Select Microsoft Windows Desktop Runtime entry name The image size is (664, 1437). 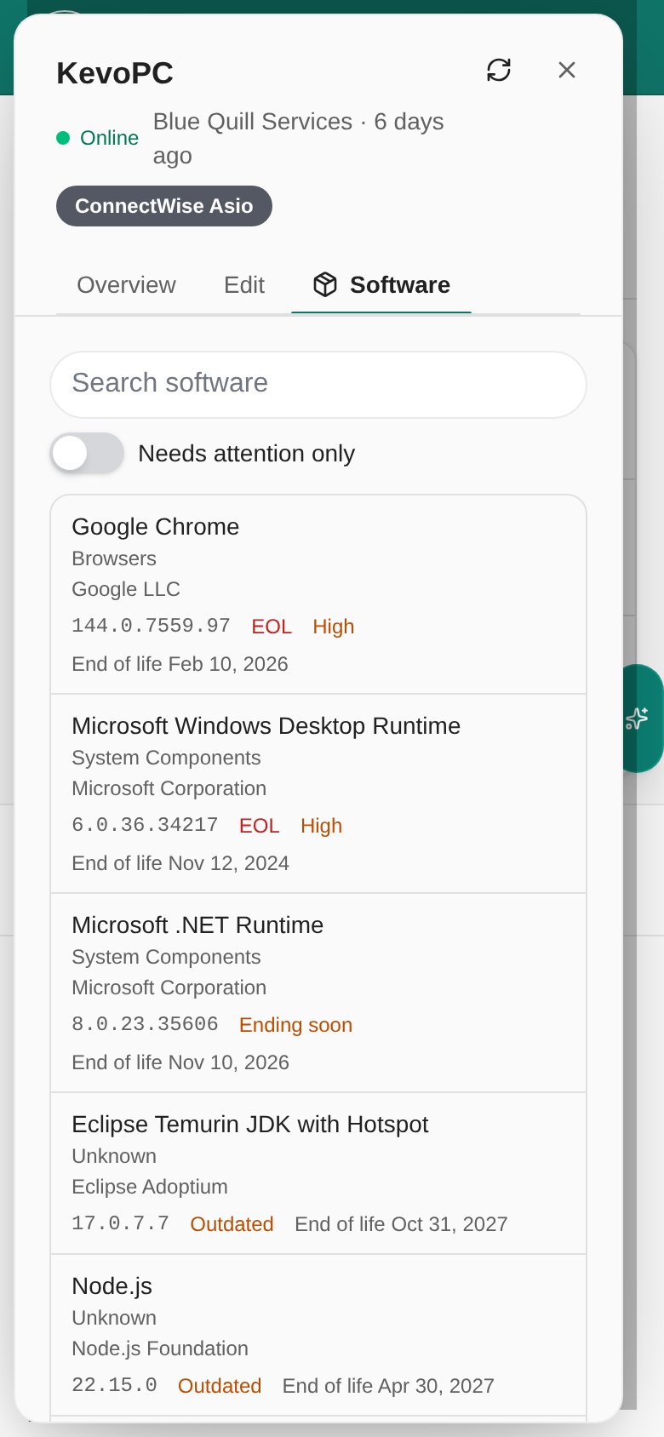coord(266,726)
